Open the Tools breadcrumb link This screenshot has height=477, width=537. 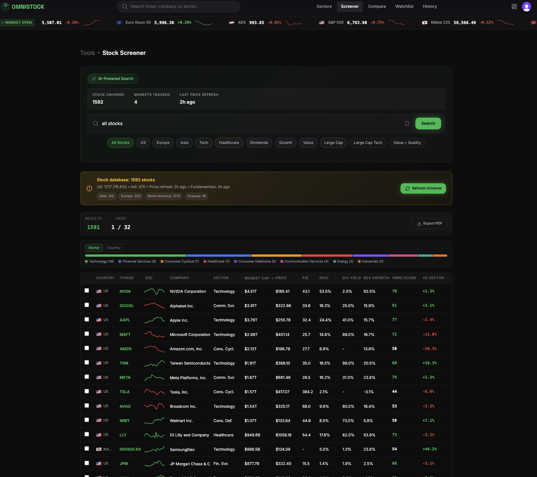point(87,53)
